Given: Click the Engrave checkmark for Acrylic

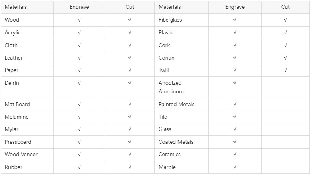Looking at the screenshot, I should pyautogui.click(x=79, y=33).
